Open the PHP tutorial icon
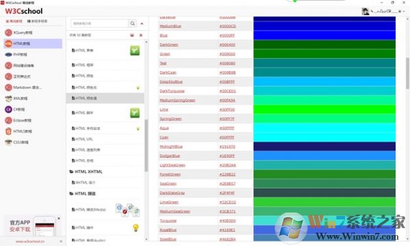The image size is (410, 246). point(8,55)
